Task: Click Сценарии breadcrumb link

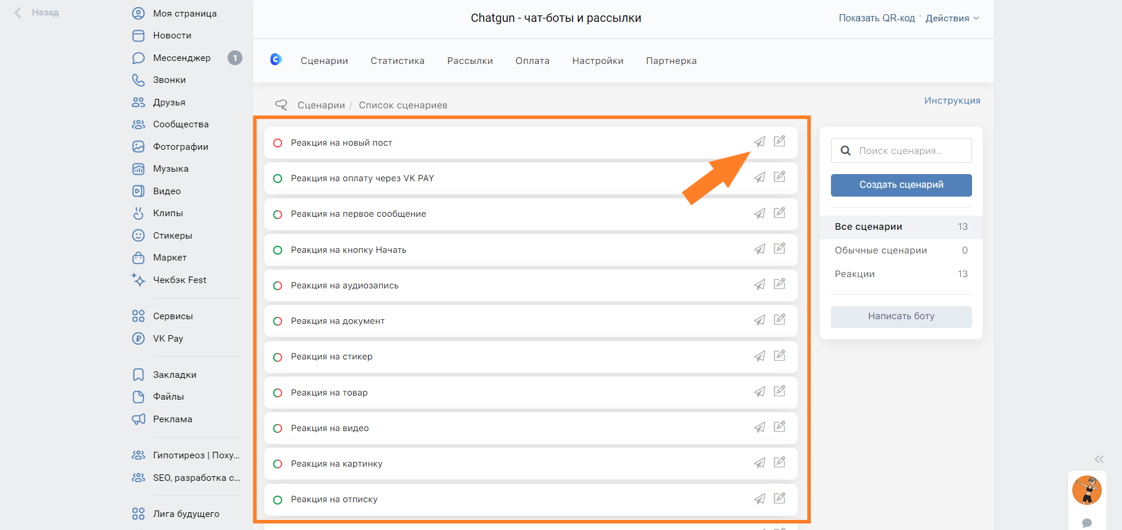Action: click(x=321, y=105)
